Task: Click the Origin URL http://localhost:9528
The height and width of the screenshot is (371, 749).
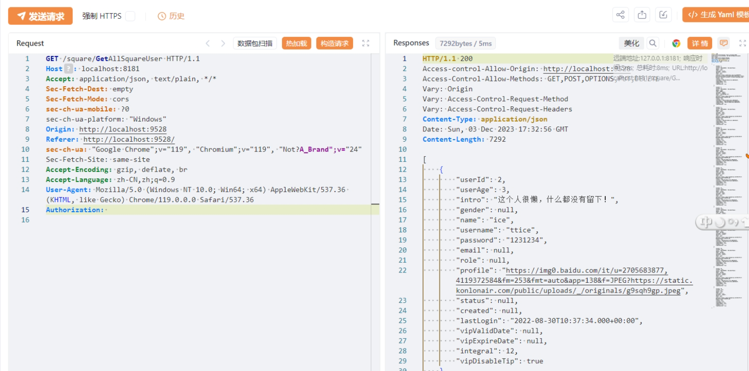Action: [x=123, y=129]
